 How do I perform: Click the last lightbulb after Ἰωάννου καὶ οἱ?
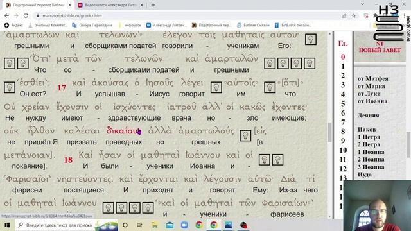point(277,160)
